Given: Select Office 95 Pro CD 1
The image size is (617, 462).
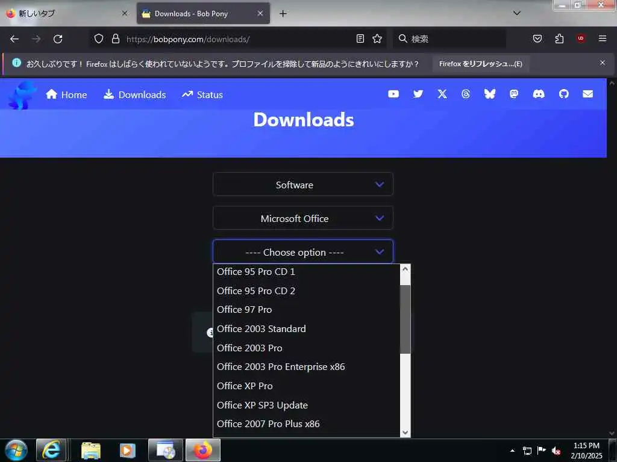Looking at the screenshot, I should [307, 272].
